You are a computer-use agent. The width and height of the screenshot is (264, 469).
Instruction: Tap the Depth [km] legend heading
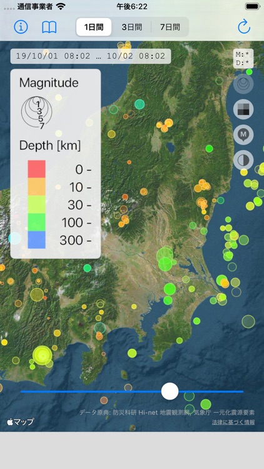50,146
